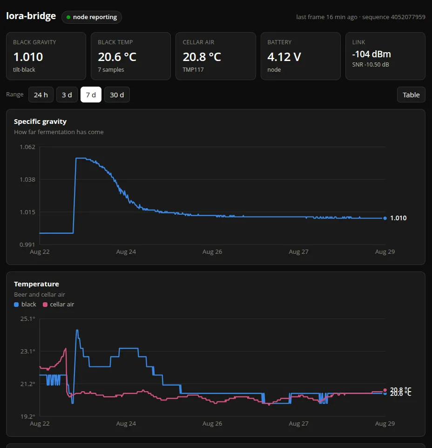Click the lora-bridge title
Image resolution: width=432 pixels, height=448 pixels.
[31, 16]
